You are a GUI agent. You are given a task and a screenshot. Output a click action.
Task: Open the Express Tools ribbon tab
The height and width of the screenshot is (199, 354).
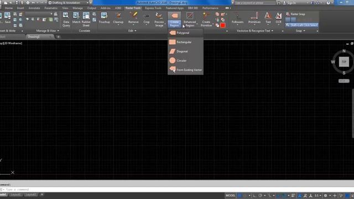(x=153, y=8)
